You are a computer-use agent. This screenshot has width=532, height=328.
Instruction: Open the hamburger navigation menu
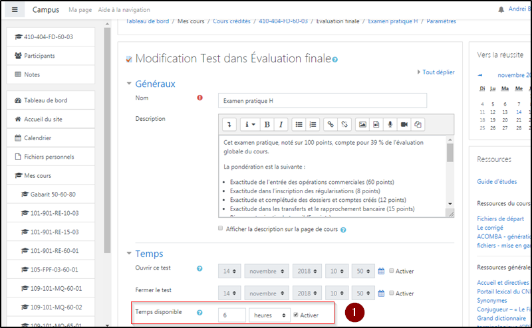15,10
